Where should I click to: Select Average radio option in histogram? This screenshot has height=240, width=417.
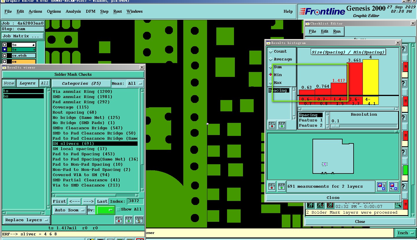(270, 59)
